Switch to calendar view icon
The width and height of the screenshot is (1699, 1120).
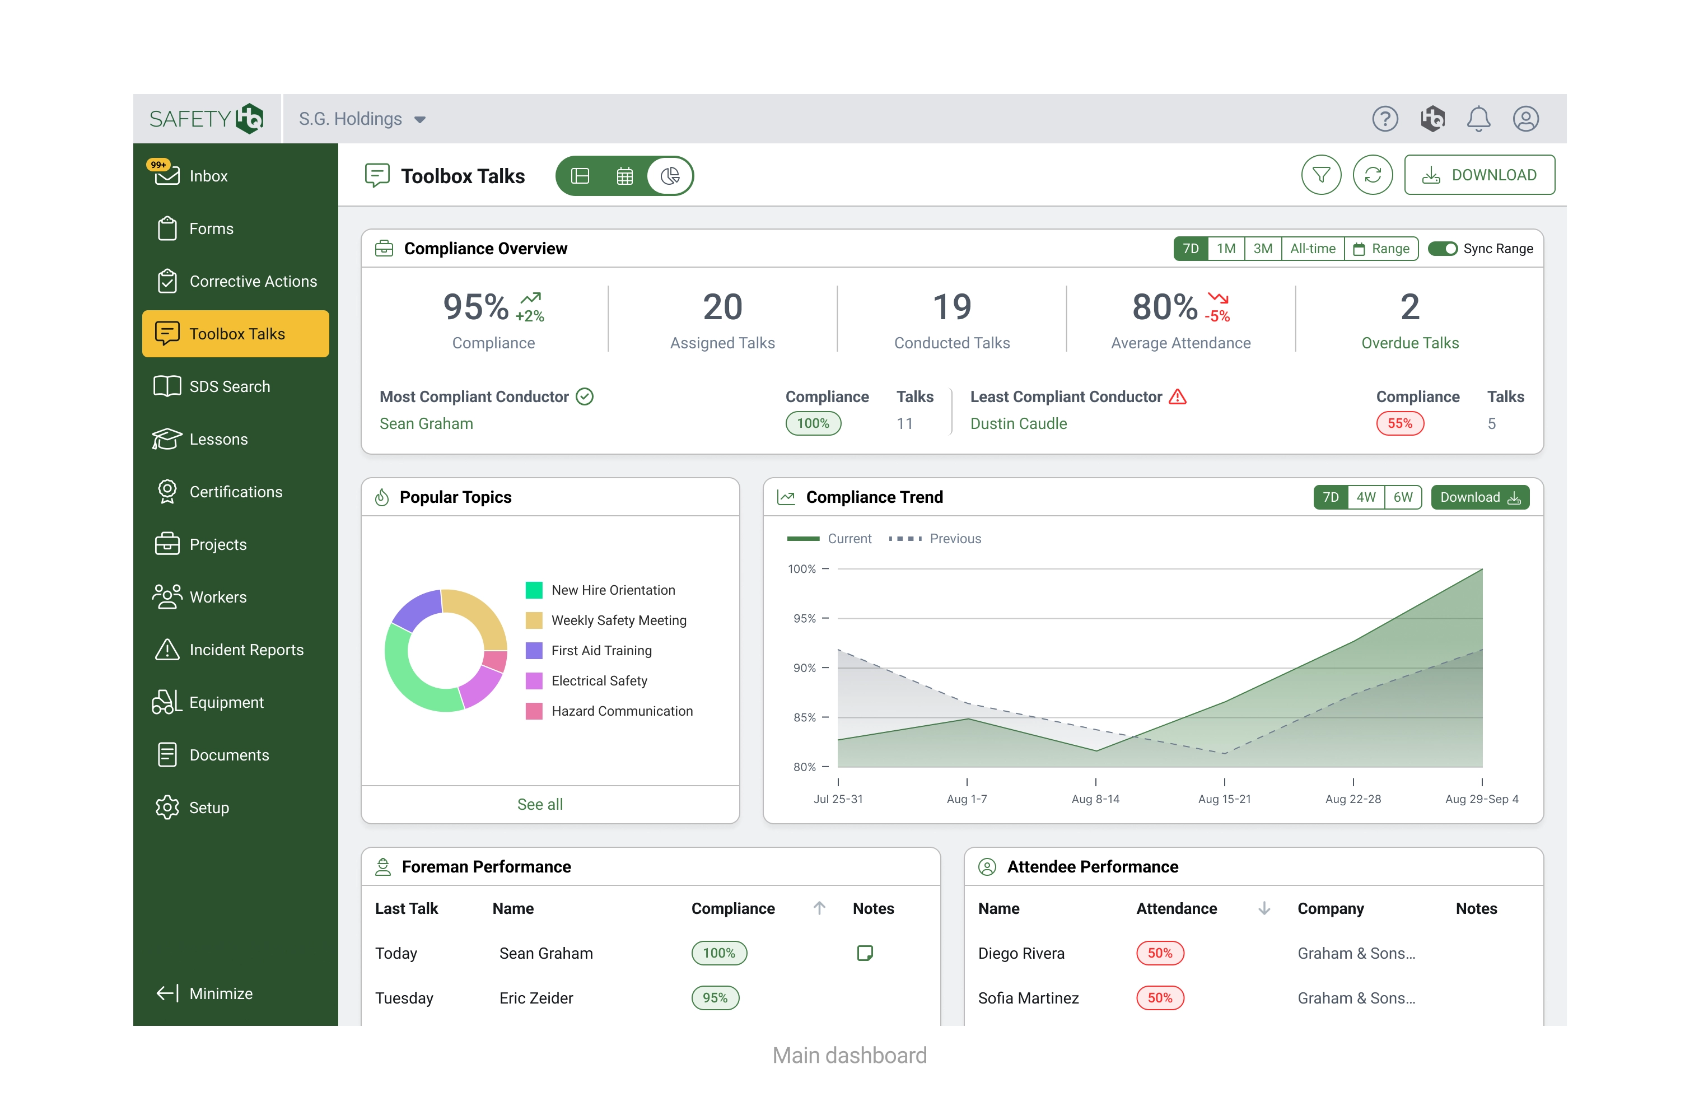click(624, 176)
